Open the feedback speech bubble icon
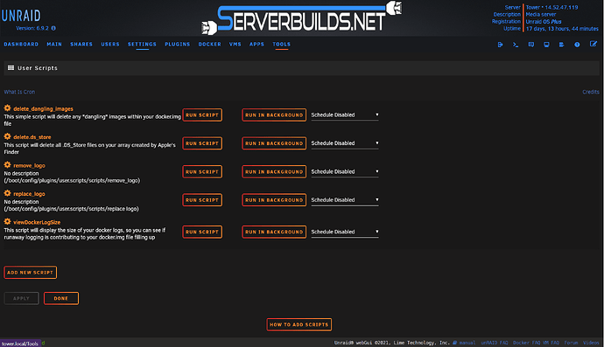This screenshot has height=347, width=604. point(530,45)
